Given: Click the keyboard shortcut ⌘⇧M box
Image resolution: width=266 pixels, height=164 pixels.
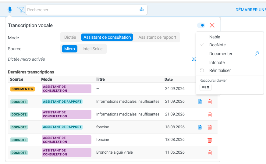Looking at the screenshot, I should (206, 87).
